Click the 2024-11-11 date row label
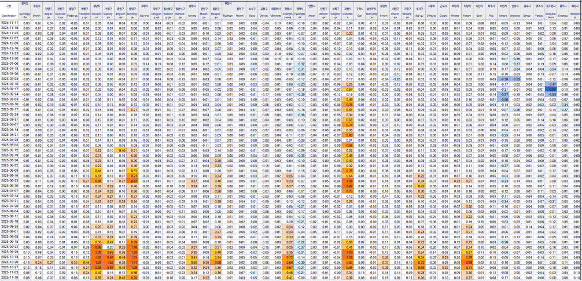 click(9, 23)
